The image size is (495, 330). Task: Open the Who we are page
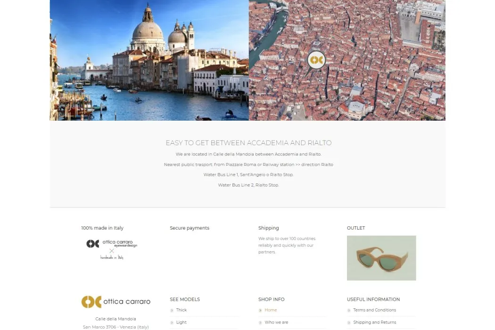276,322
